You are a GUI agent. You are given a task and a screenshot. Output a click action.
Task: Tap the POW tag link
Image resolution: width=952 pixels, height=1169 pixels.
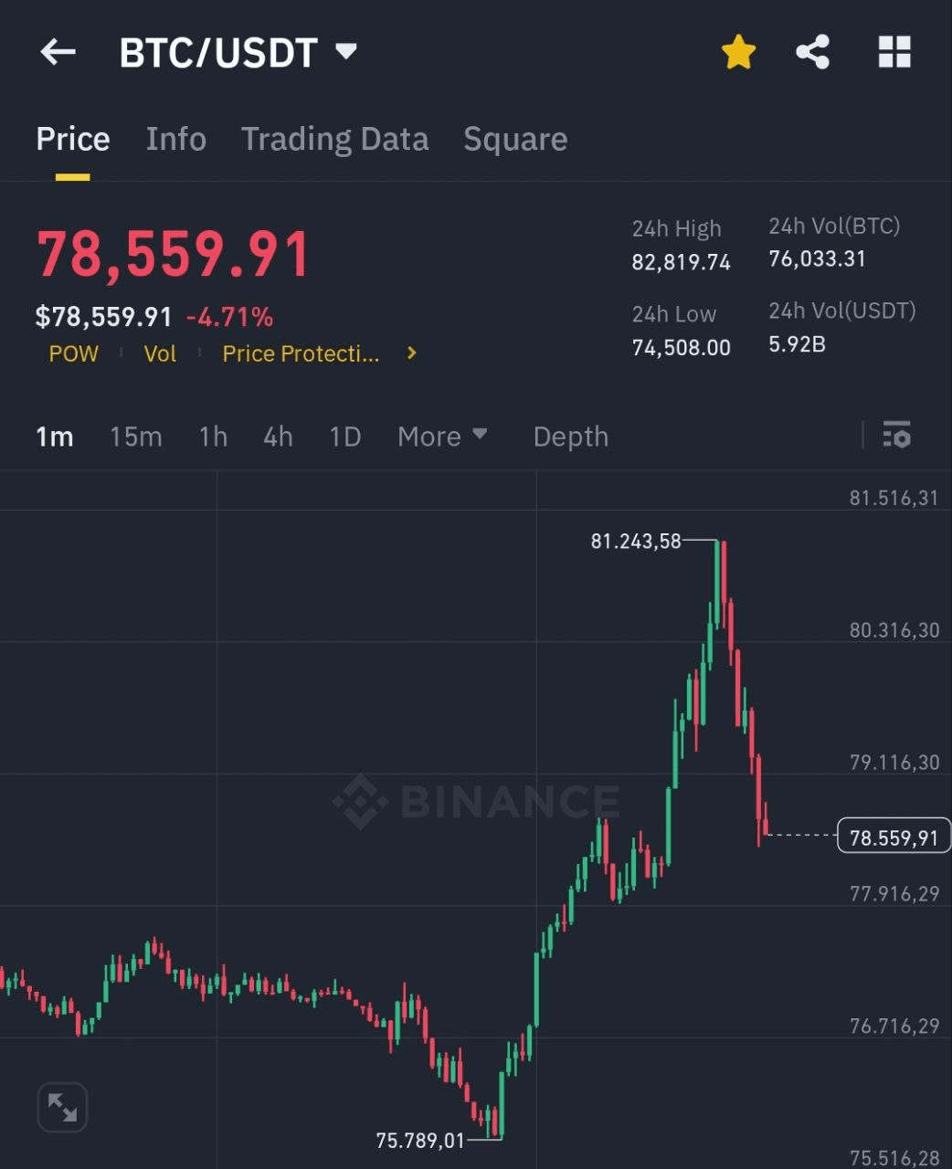[73, 353]
